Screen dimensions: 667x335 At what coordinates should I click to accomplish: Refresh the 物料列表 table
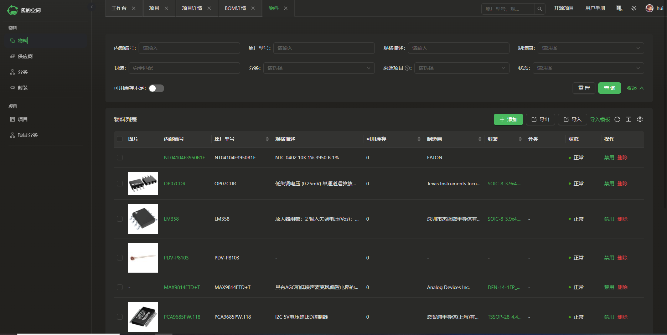click(617, 119)
